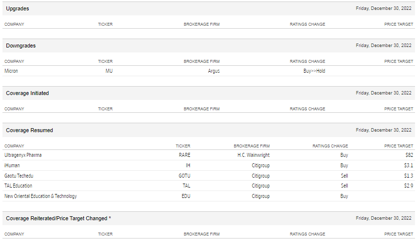Open the Ultragenyx Pharma company link
The image size is (418, 240).
(x=23, y=155)
